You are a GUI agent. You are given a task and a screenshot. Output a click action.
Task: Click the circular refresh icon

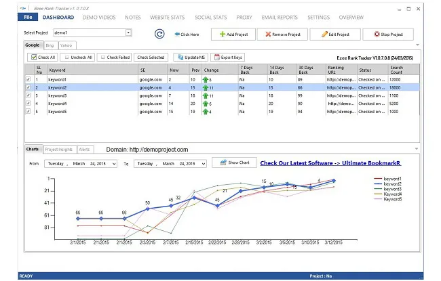coord(159,33)
